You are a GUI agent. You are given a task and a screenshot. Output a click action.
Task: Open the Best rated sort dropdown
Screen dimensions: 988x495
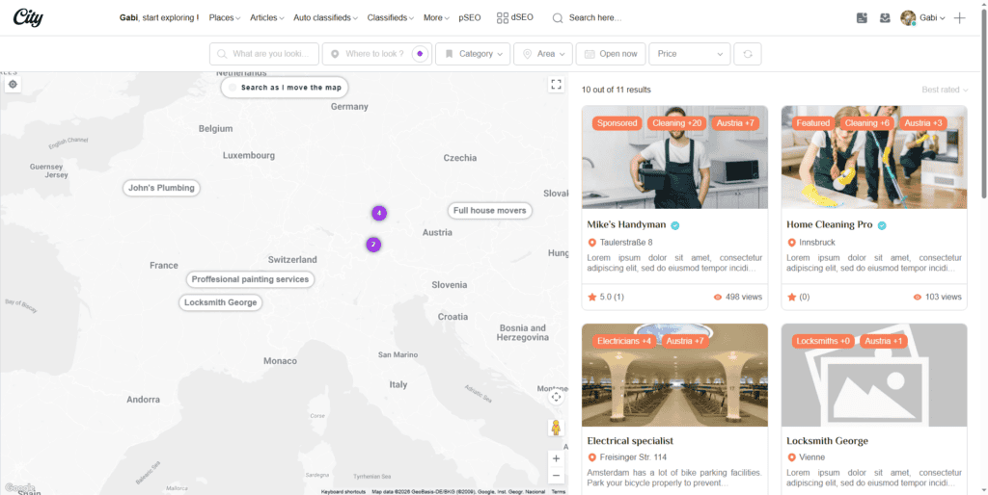945,90
